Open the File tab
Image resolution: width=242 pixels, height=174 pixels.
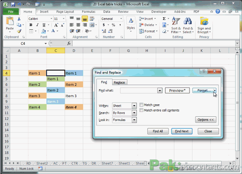11,12
